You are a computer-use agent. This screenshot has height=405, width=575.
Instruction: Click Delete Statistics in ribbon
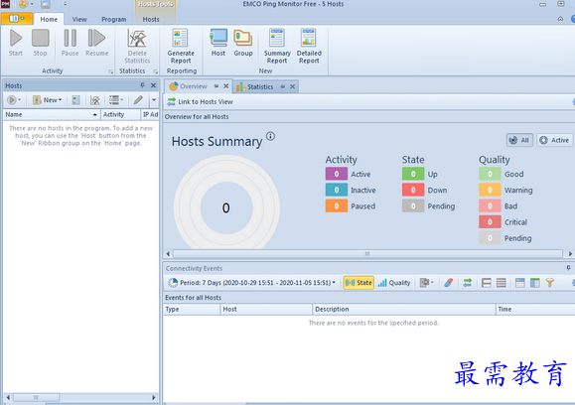[137, 47]
